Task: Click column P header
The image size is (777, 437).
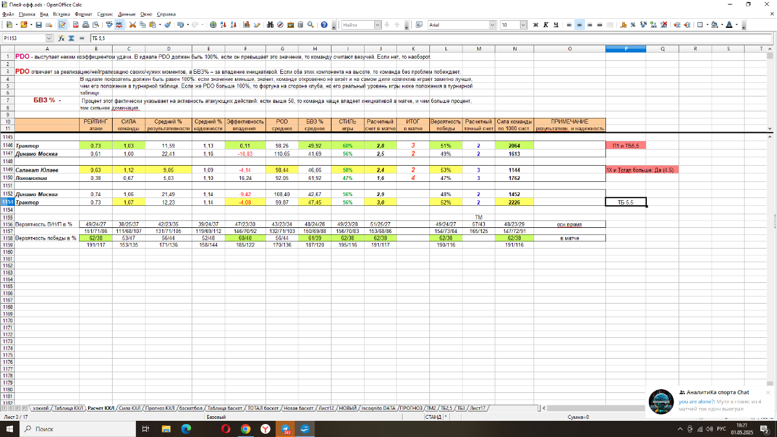Action: click(625, 49)
